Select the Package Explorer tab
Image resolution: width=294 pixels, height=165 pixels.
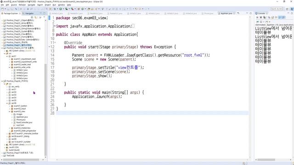pos(11,13)
